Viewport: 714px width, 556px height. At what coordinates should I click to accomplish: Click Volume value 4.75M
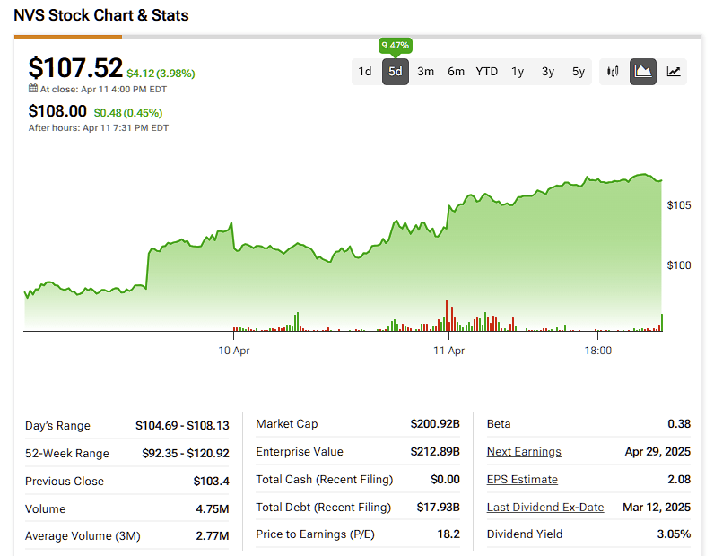[x=213, y=509]
